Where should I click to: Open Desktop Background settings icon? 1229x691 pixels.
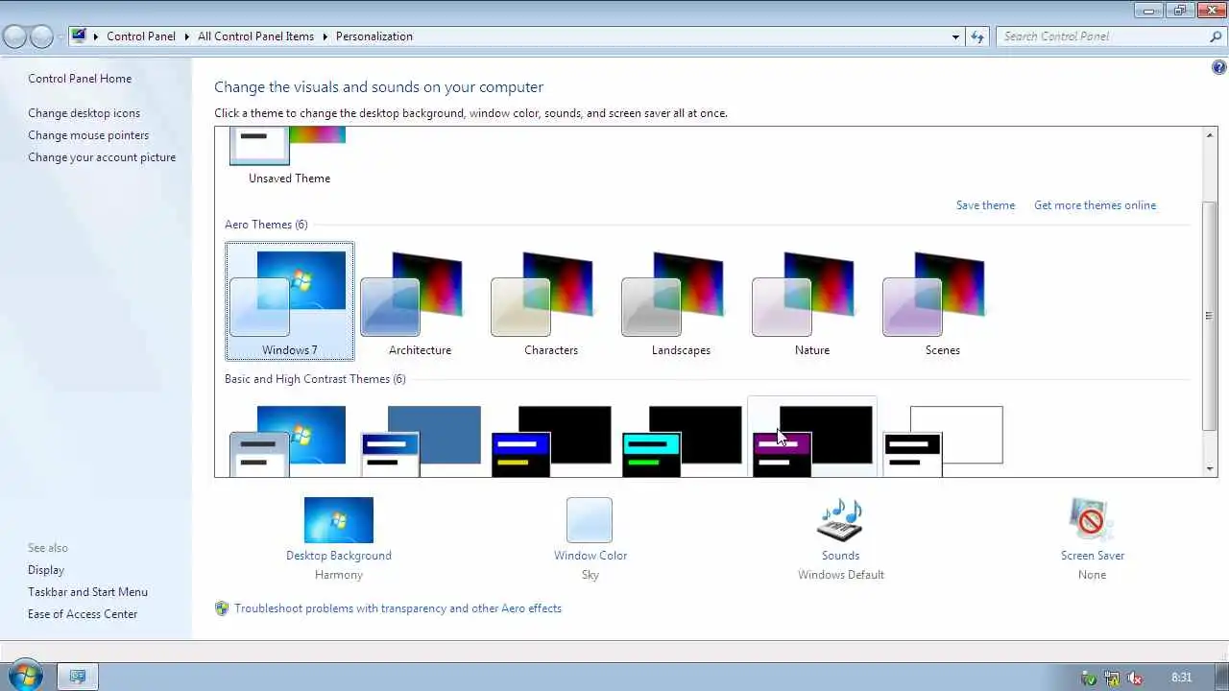338,520
